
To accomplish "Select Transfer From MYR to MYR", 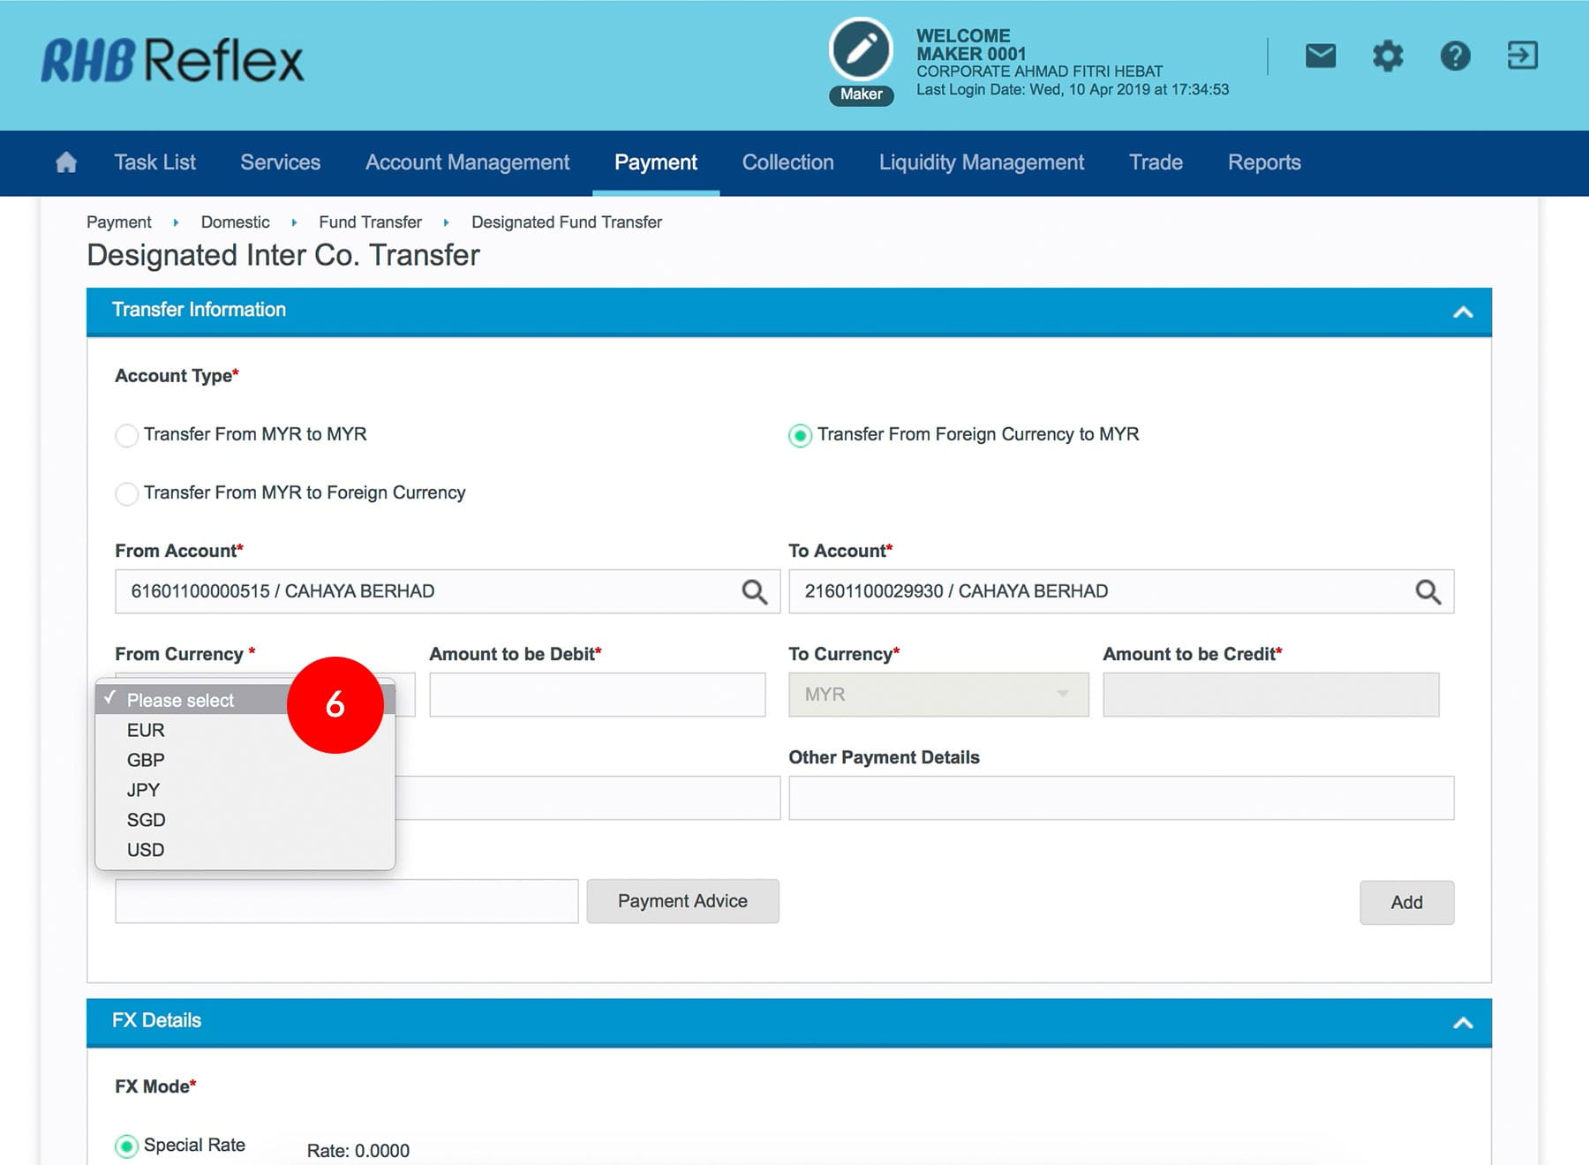I will click(x=127, y=435).
